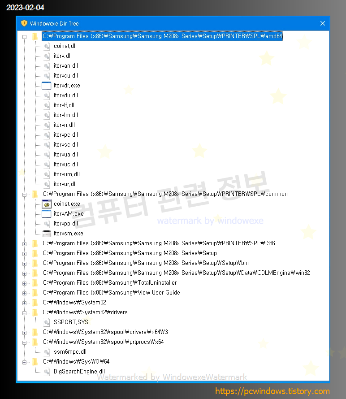Expand the M208x Series\Setup folder node
Image resolution: width=346 pixels, height=399 pixels.
tap(24, 254)
